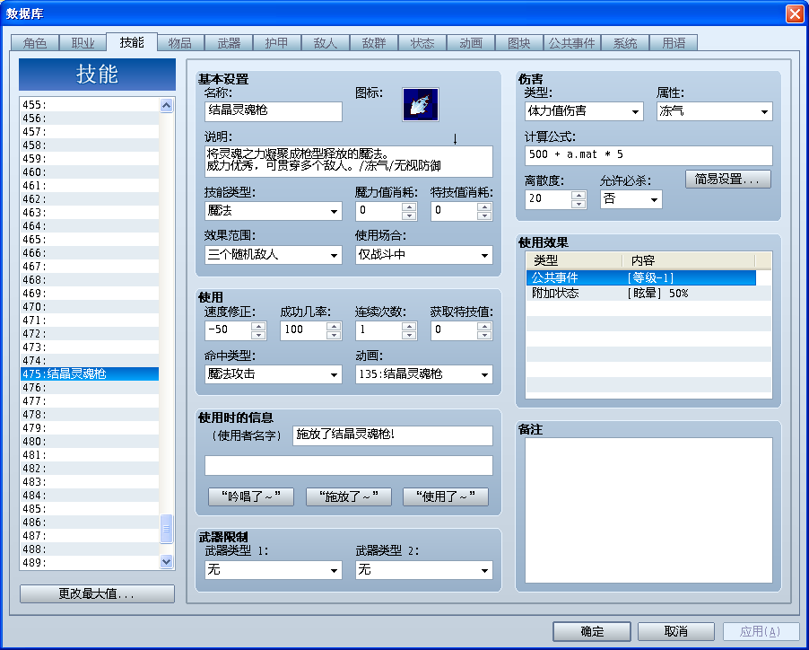
Task: Click into the 说明 description box
Action: pyautogui.click(x=349, y=162)
